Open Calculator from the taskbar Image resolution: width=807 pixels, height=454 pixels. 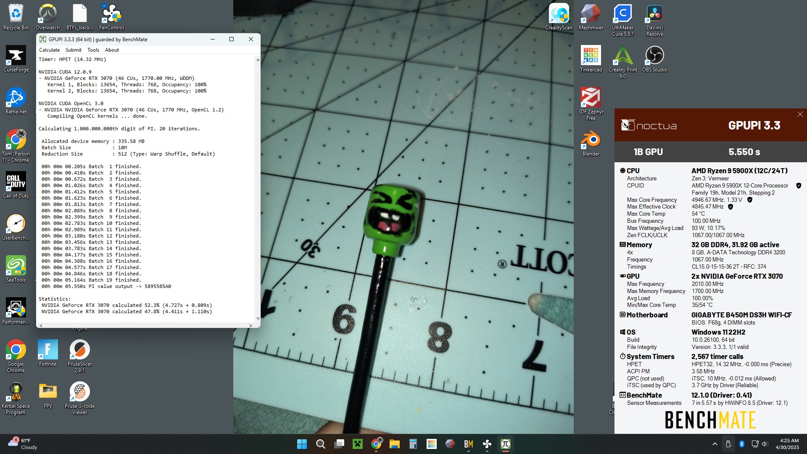coord(413,444)
